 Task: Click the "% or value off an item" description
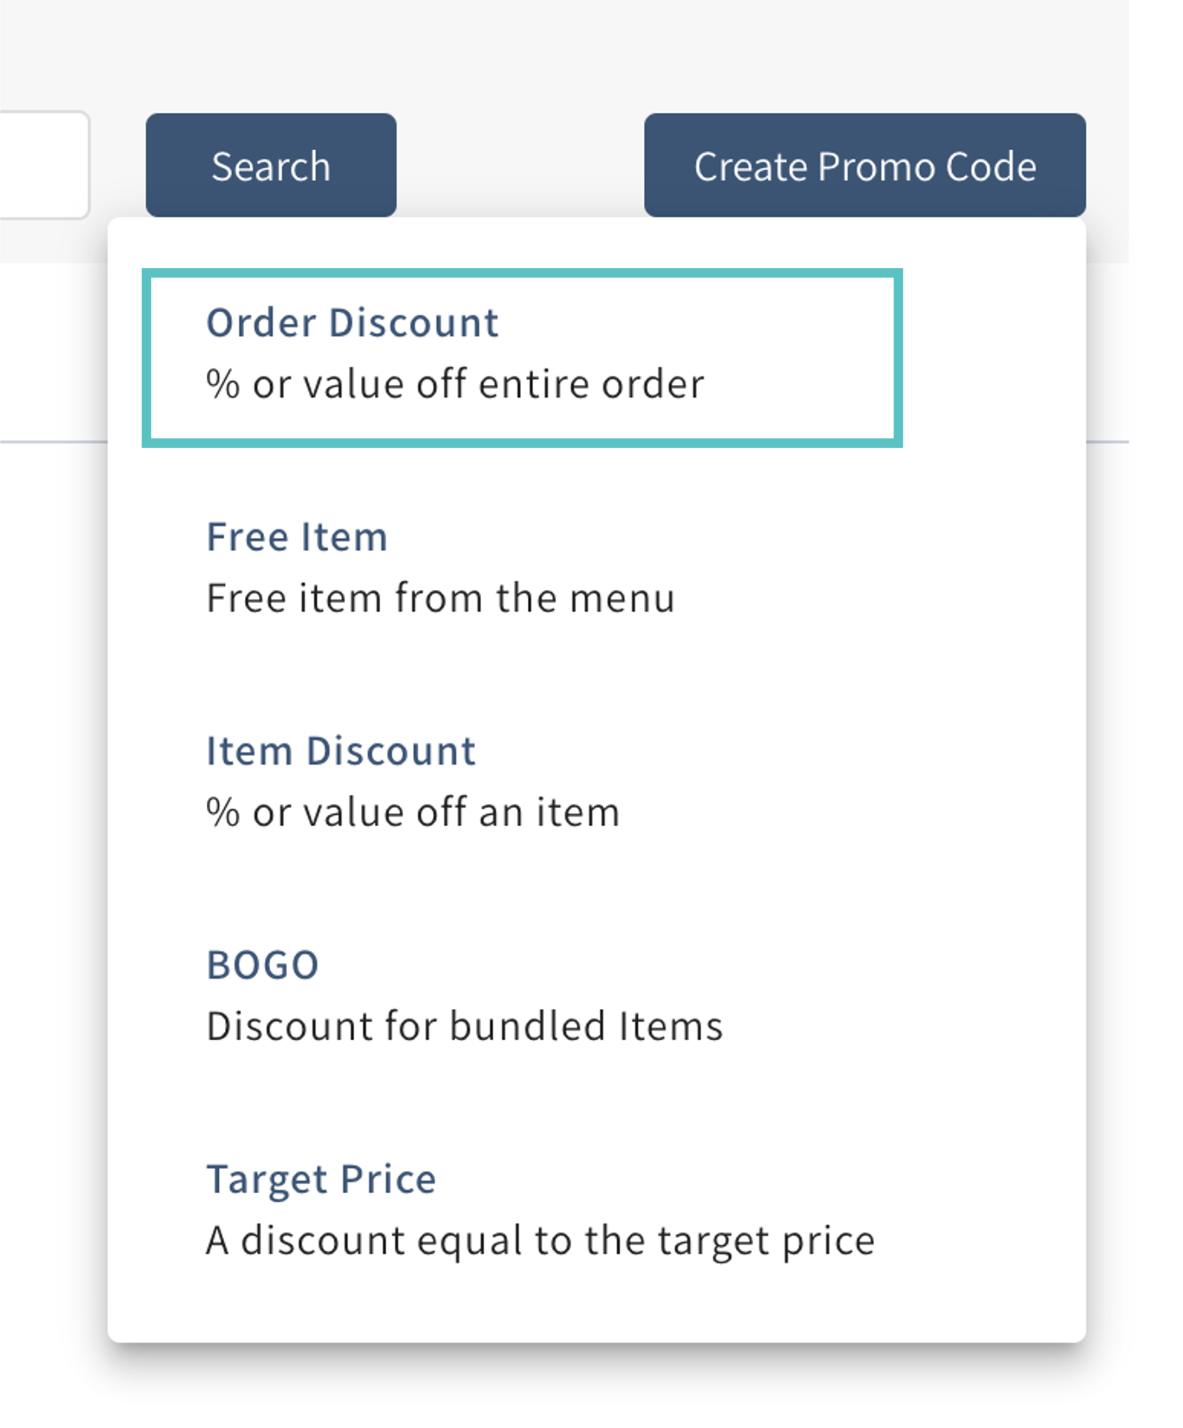click(413, 813)
